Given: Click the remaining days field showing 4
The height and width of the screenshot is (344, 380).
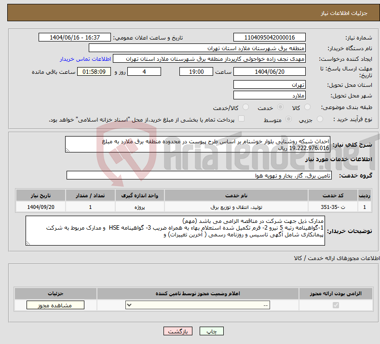Looking at the screenshot, I should click(x=144, y=71).
